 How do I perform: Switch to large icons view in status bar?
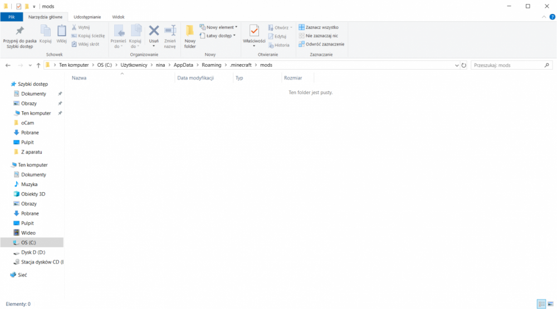pyautogui.click(x=550, y=304)
